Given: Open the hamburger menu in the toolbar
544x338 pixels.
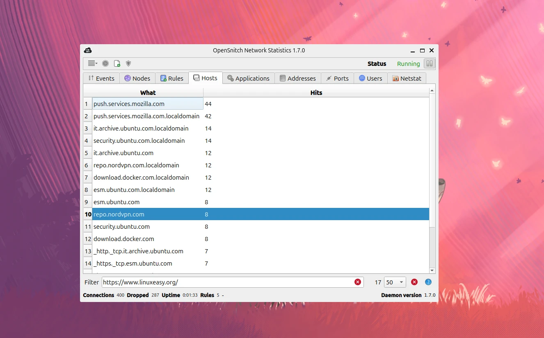Looking at the screenshot, I should point(91,63).
